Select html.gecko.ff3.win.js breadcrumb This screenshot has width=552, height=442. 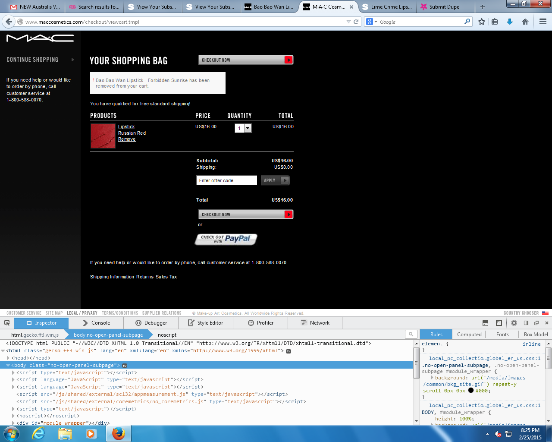(x=35, y=335)
